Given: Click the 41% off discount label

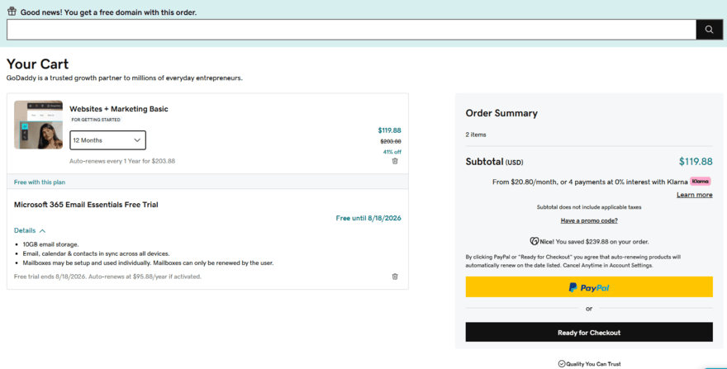Looking at the screenshot, I should 392,152.
